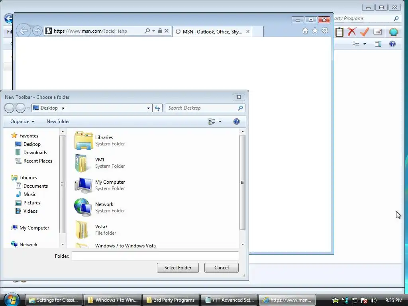Stop page loading with address bar X

[x=167, y=31]
